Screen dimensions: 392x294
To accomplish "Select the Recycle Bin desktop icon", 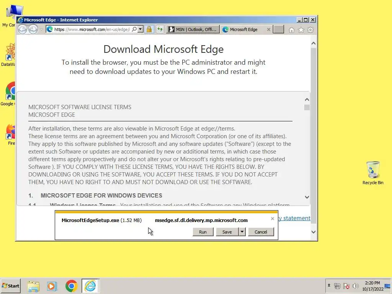I will [x=373, y=173].
